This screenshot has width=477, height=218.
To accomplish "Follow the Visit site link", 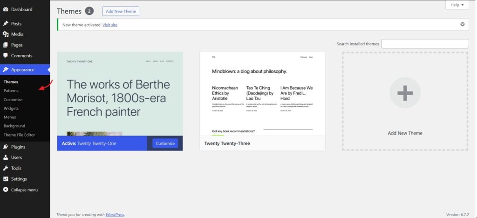I will pos(110,25).
